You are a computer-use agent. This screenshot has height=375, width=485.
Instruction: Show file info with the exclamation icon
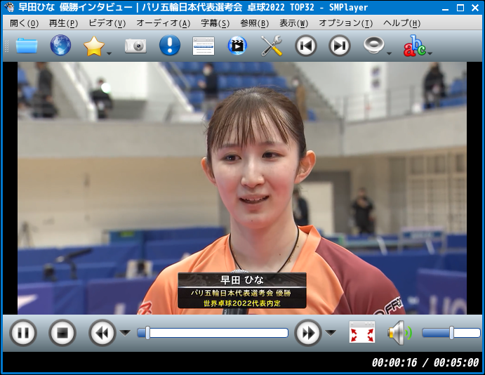coord(170,45)
